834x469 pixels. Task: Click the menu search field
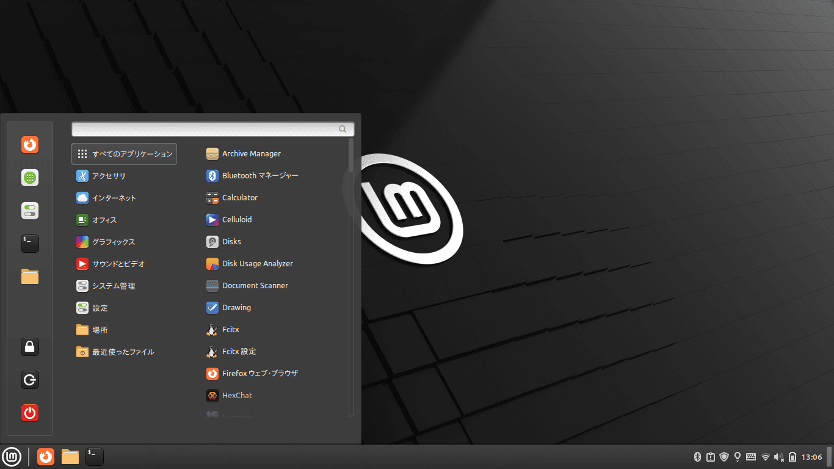click(213, 129)
